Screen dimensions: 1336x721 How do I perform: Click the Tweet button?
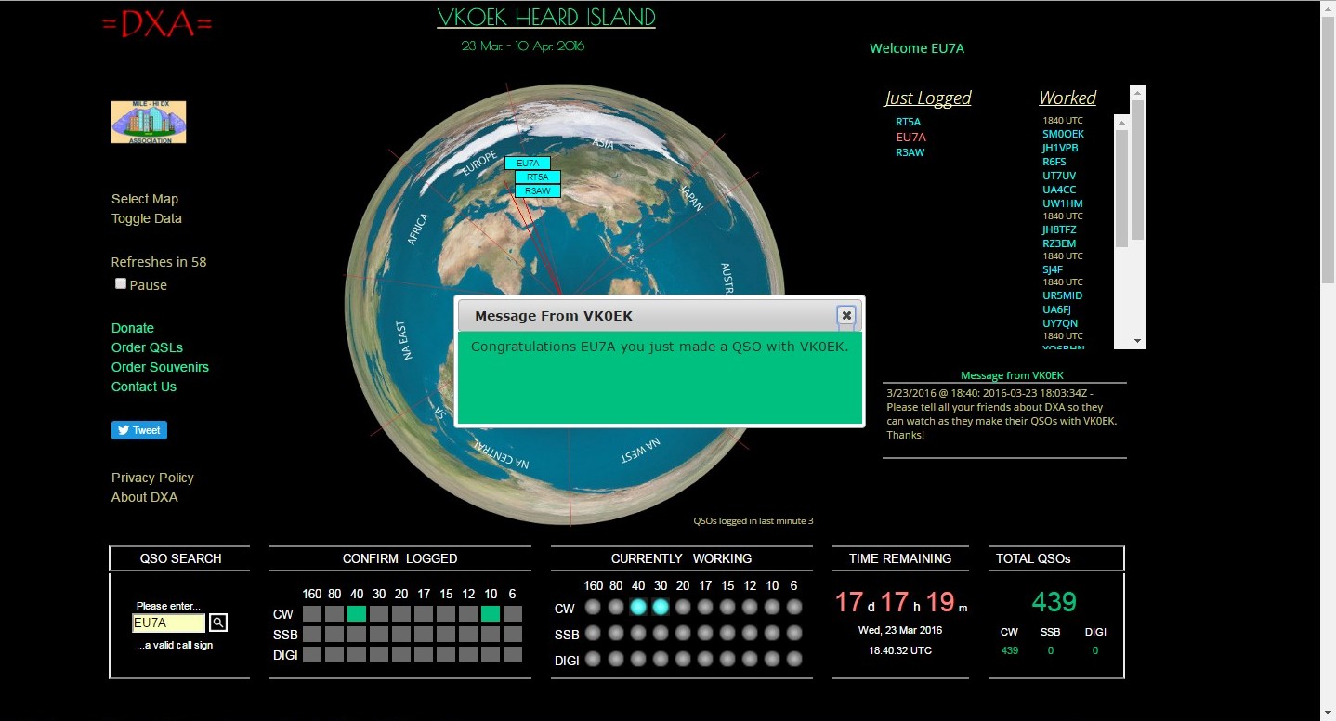coord(139,430)
